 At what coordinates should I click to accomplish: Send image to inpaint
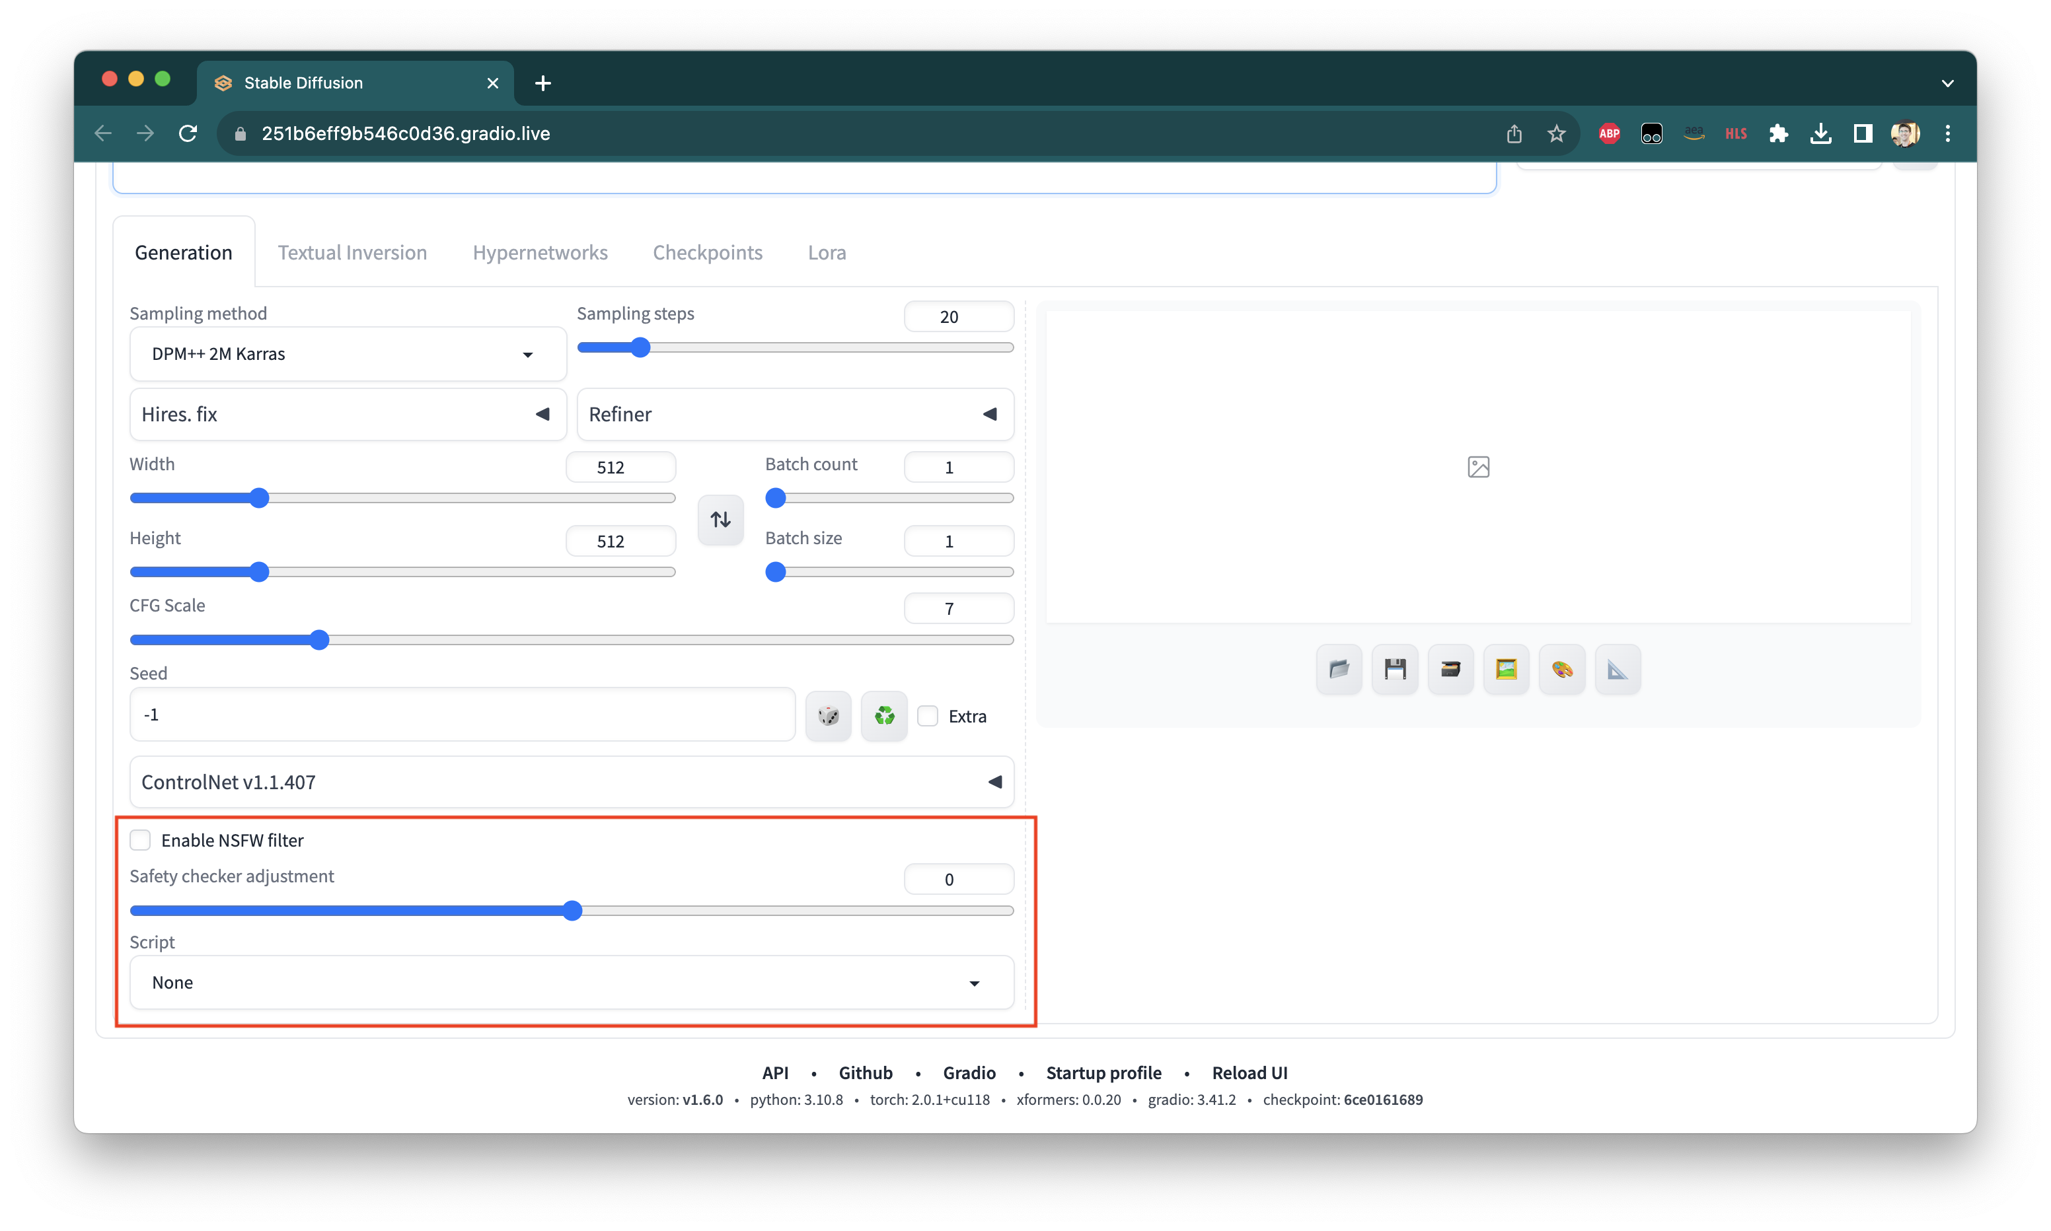[x=1562, y=668]
